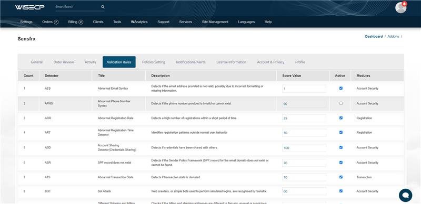Go to Addons breadcrumb link

(x=393, y=36)
